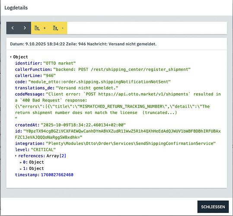
Task: Click the identifier "OTTO market" value
Action: point(60,63)
